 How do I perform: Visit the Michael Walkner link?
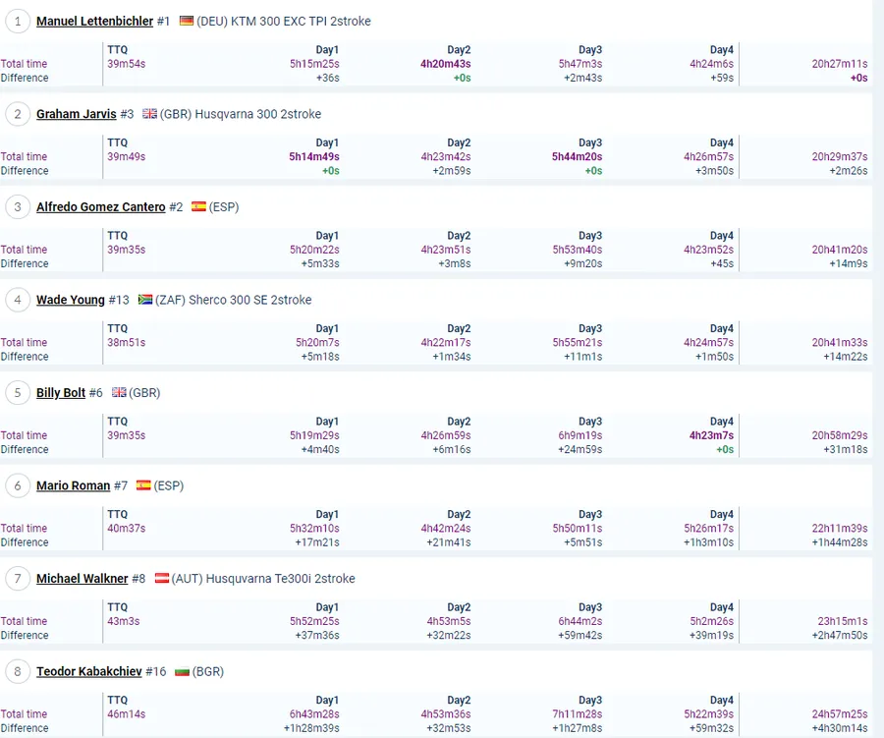coord(83,579)
